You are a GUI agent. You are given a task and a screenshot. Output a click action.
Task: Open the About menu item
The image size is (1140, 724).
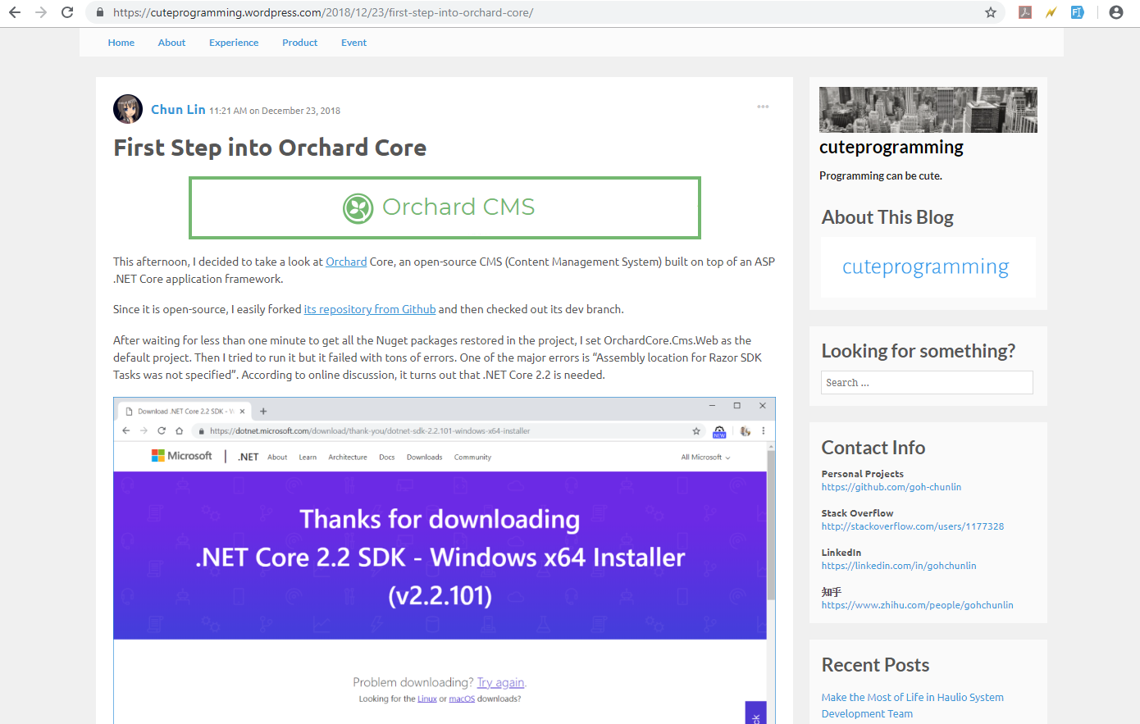click(171, 43)
